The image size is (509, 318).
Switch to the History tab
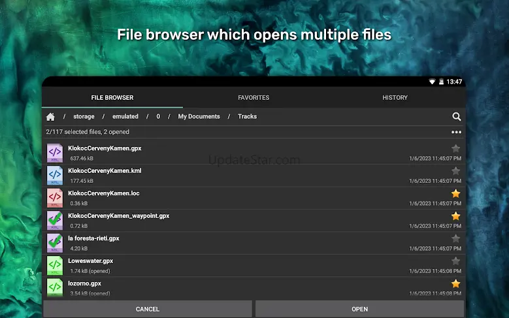395,98
